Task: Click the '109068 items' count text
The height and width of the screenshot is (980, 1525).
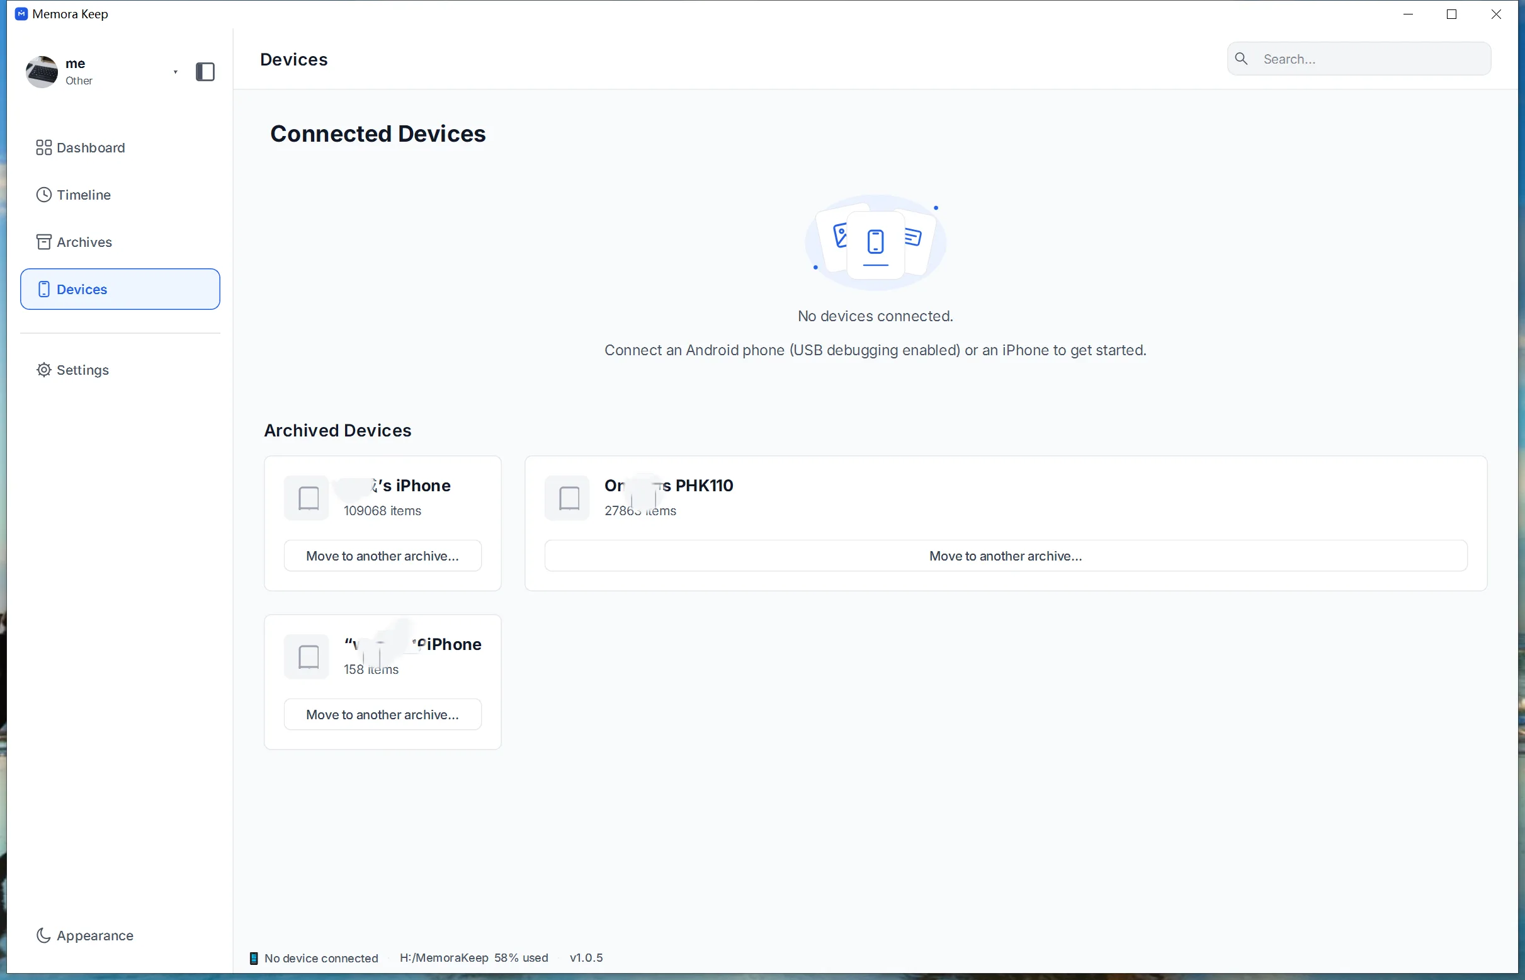Action: [x=382, y=510]
